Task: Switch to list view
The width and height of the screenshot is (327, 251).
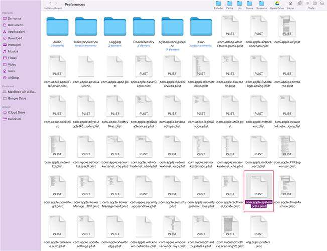Action: [x=307, y=3]
